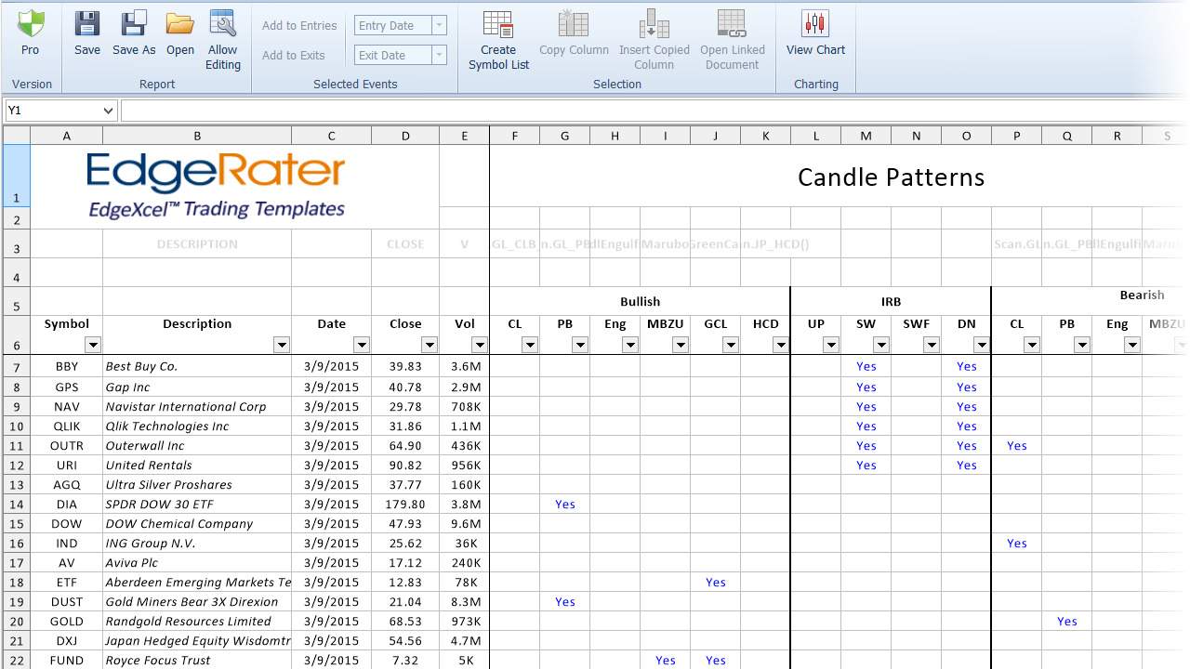The image size is (1190, 669).
Task: Open the View Chart candlestick icon
Action: [815, 23]
